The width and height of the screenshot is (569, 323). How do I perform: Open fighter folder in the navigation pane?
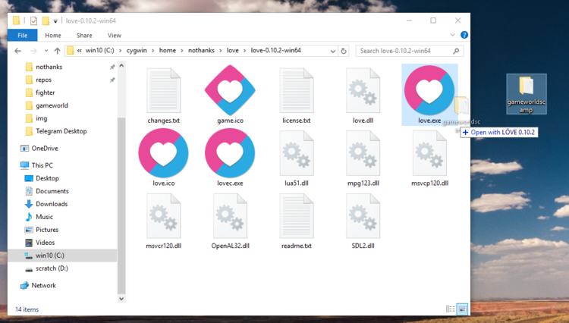(x=45, y=93)
